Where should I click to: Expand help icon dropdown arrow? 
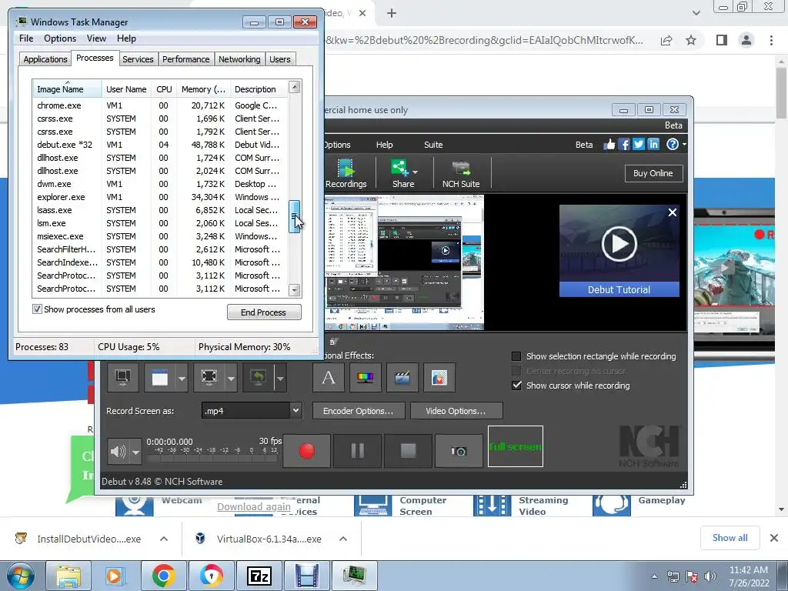click(x=684, y=145)
